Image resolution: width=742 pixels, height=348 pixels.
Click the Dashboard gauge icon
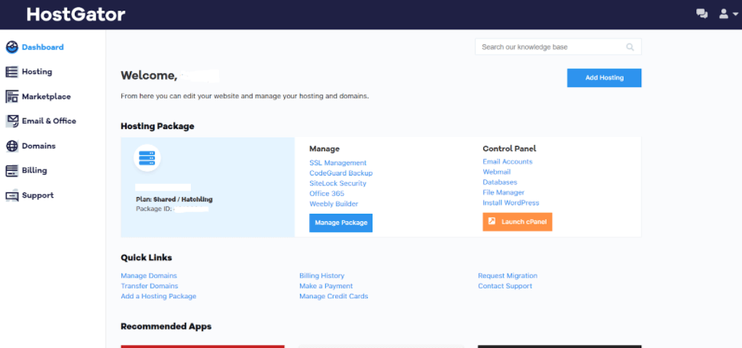click(11, 47)
